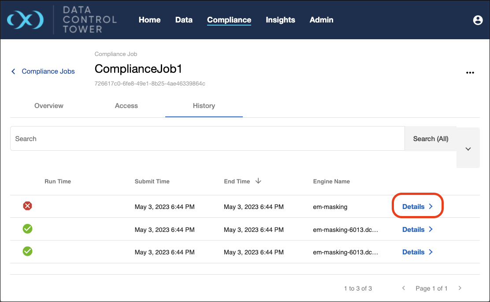Screen dimensions: 490x302
Task: Click the last row's green success icon
Action: click(x=28, y=251)
